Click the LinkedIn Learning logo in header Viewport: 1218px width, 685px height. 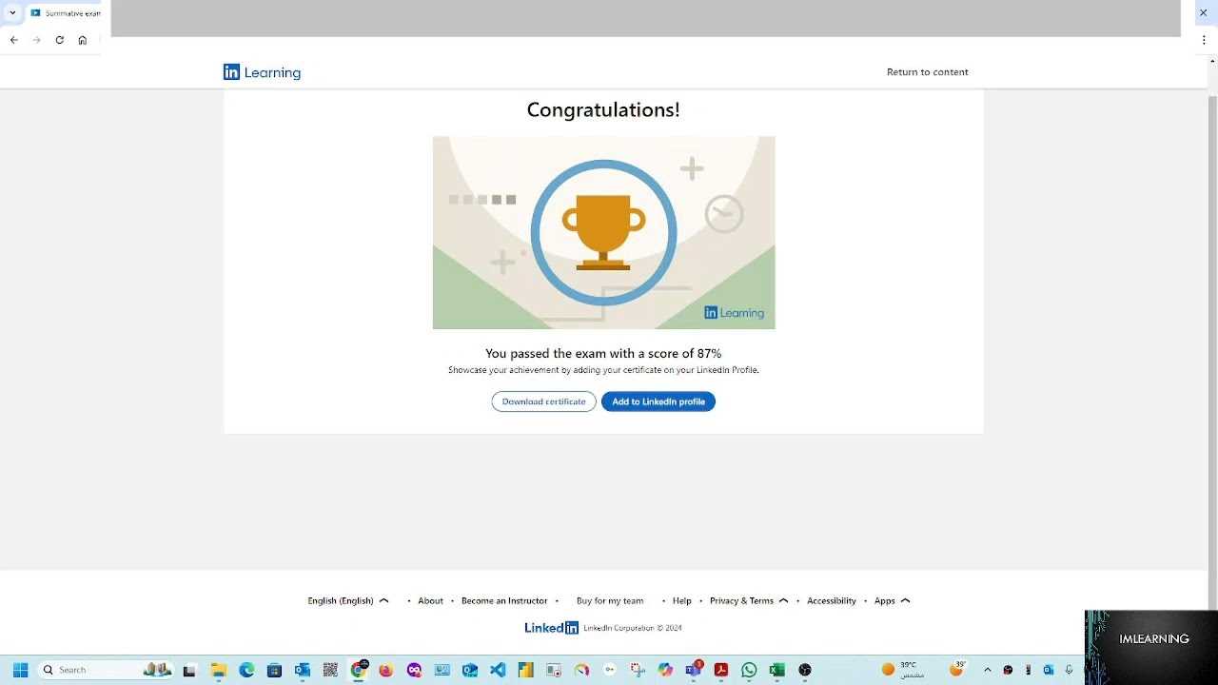coord(262,72)
